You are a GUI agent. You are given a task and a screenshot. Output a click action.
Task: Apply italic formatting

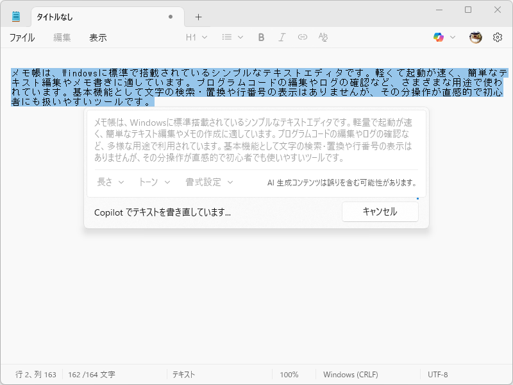[282, 37]
